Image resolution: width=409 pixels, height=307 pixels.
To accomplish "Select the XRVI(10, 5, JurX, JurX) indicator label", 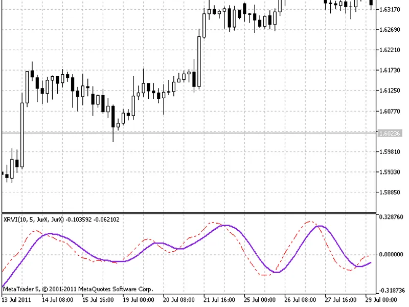I will pos(33,220).
